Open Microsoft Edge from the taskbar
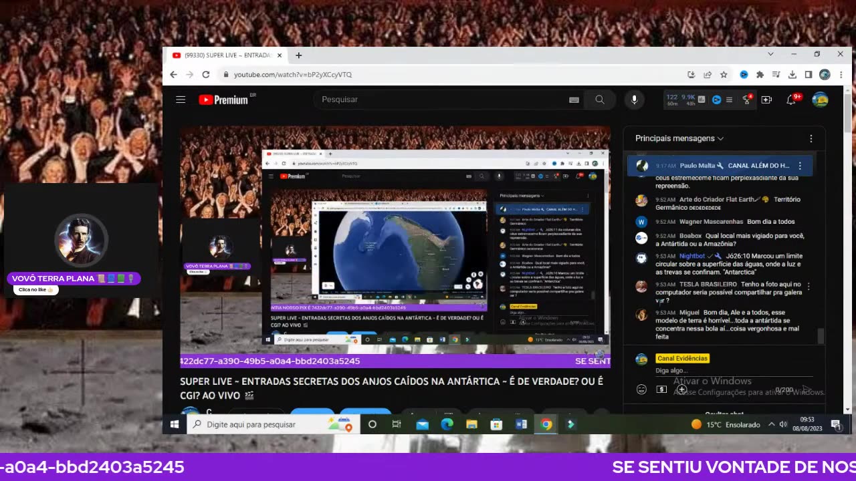Screen dimensions: 856x481 point(447,424)
